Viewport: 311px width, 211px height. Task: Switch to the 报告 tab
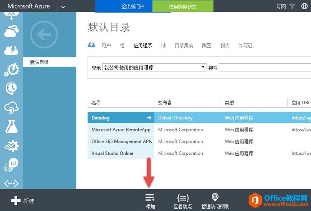pyautogui.click(x=225, y=45)
